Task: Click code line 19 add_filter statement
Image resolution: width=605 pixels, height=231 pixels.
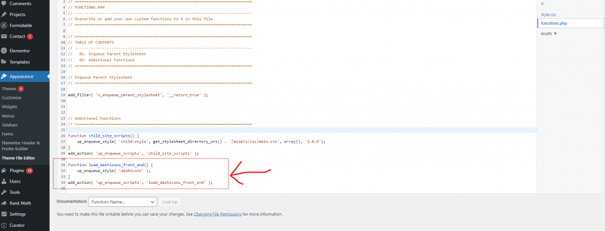Action: click(138, 95)
